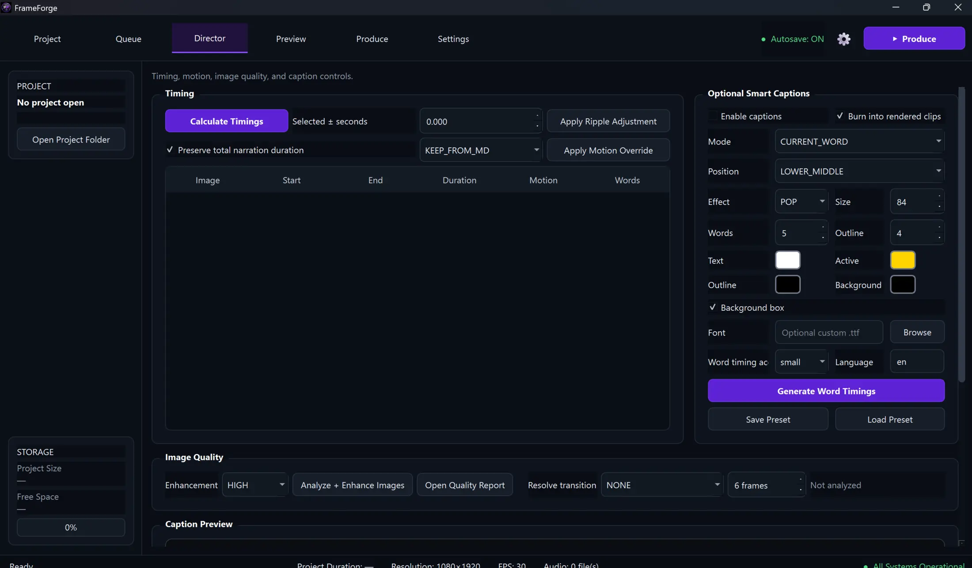This screenshot has width=972, height=568.
Task: Click Open Quality Report
Action: [x=465, y=485]
